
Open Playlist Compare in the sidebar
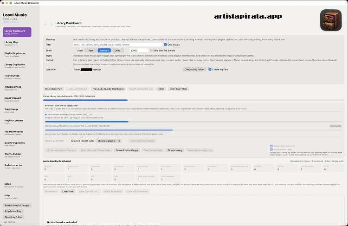[17, 122]
